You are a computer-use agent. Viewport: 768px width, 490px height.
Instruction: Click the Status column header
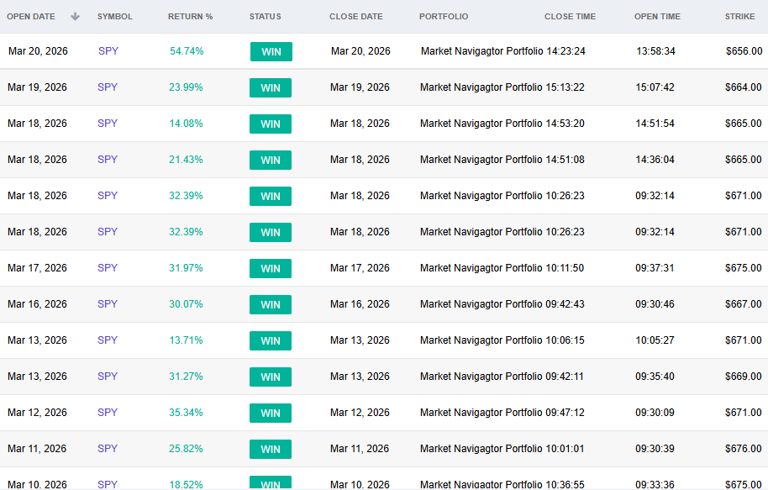[265, 17]
